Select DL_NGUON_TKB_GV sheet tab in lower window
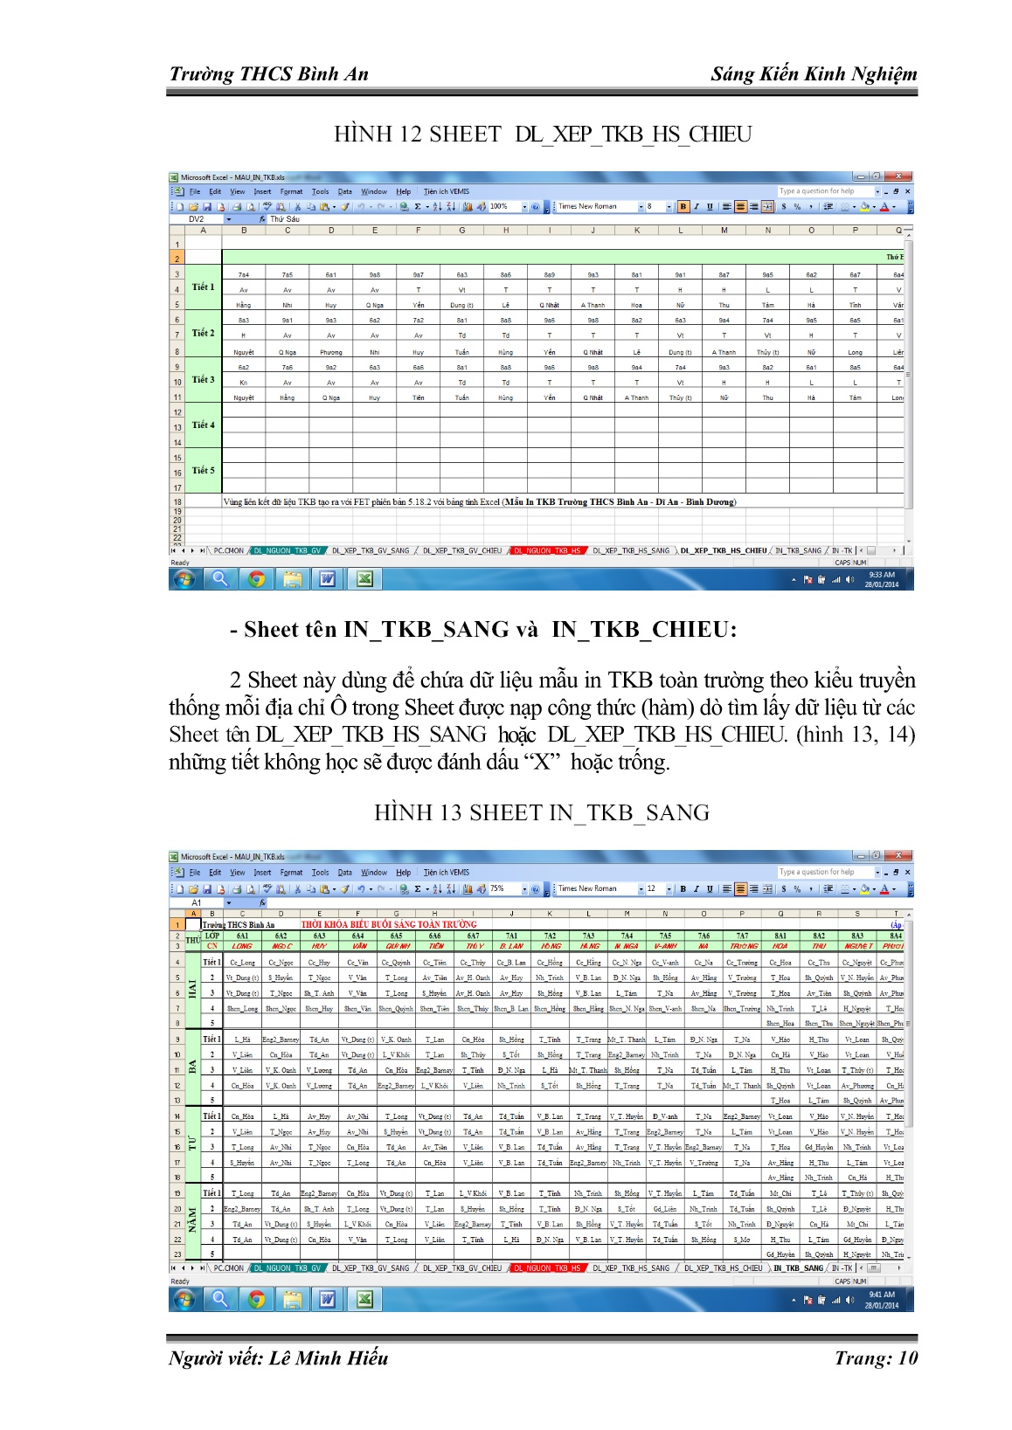 (288, 1268)
